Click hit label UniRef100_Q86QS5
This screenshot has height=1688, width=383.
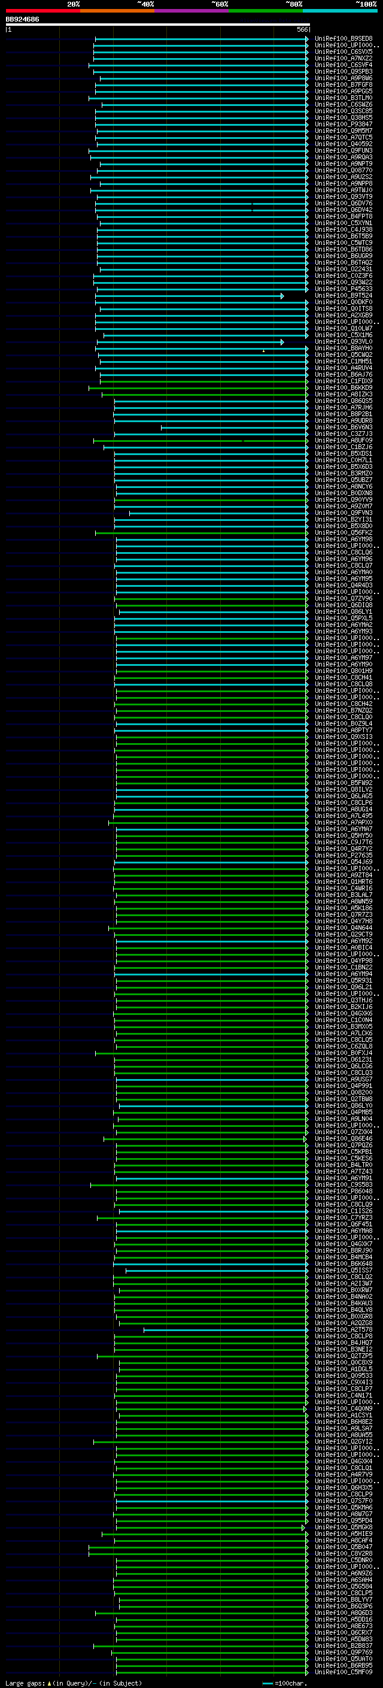point(344,401)
